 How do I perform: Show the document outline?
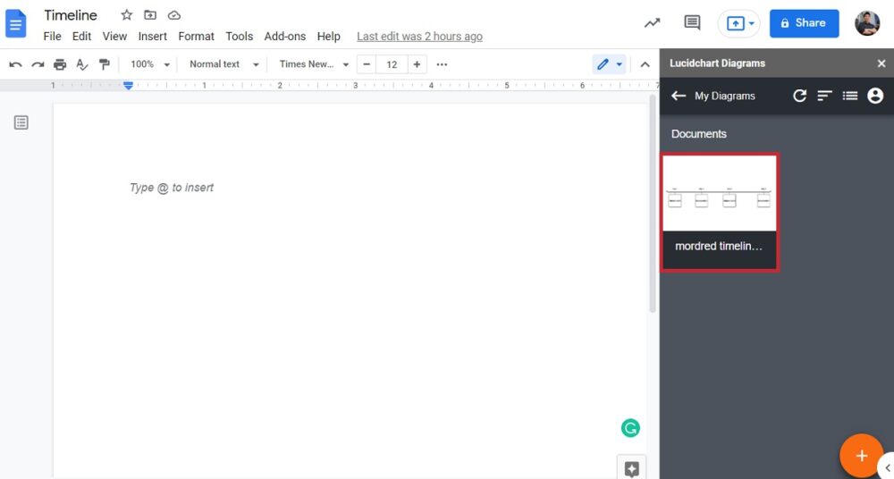21,122
